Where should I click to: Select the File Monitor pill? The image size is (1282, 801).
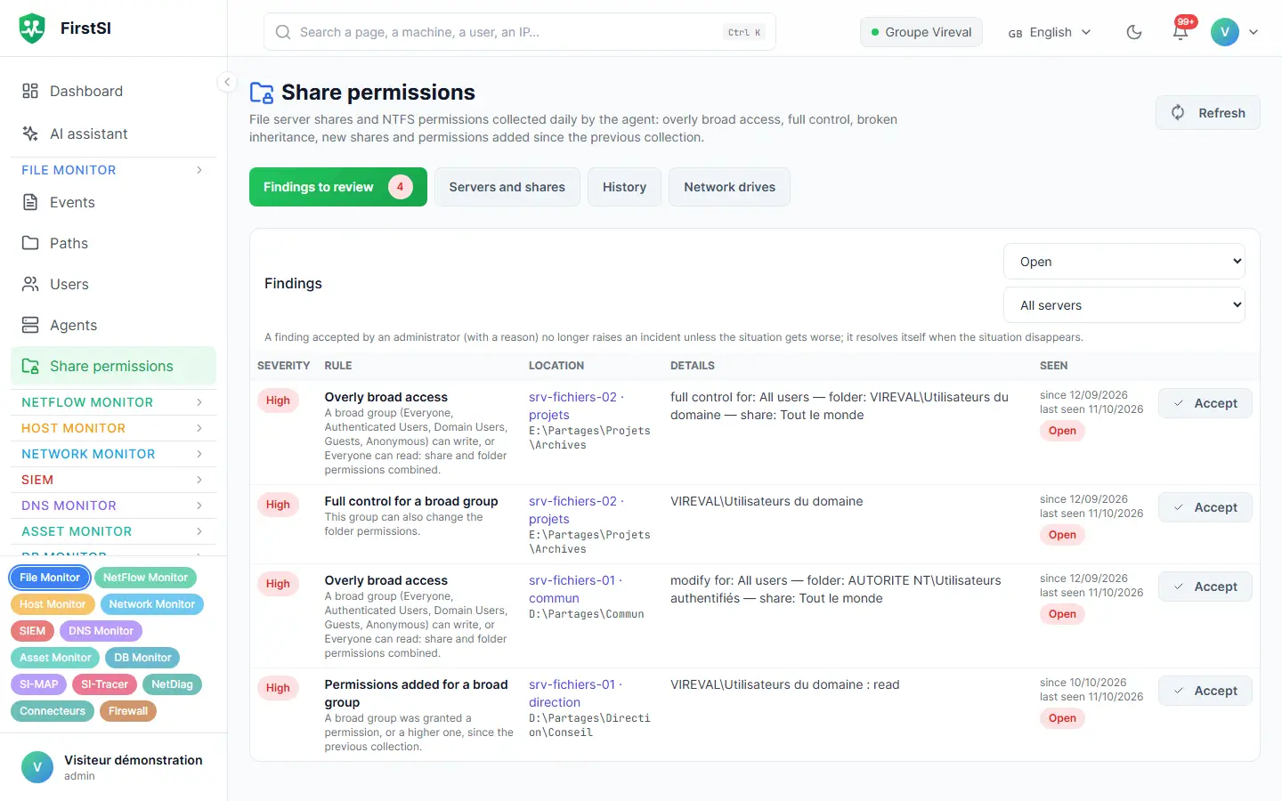[50, 578]
